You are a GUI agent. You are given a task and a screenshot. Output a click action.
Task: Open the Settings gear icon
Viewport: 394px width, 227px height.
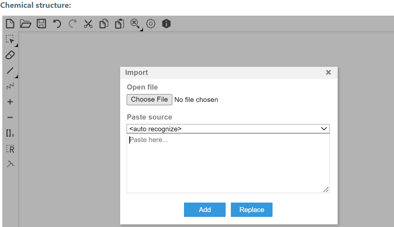point(151,24)
